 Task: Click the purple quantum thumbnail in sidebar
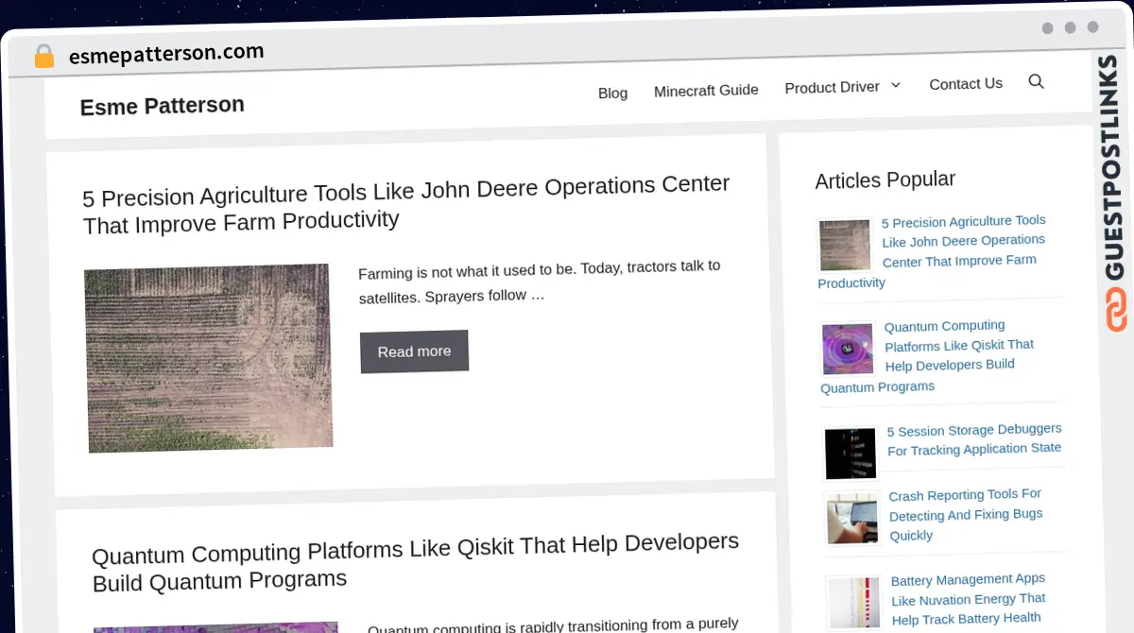(x=848, y=350)
